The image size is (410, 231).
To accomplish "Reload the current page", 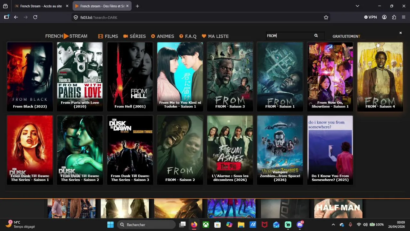I will point(35,17).
